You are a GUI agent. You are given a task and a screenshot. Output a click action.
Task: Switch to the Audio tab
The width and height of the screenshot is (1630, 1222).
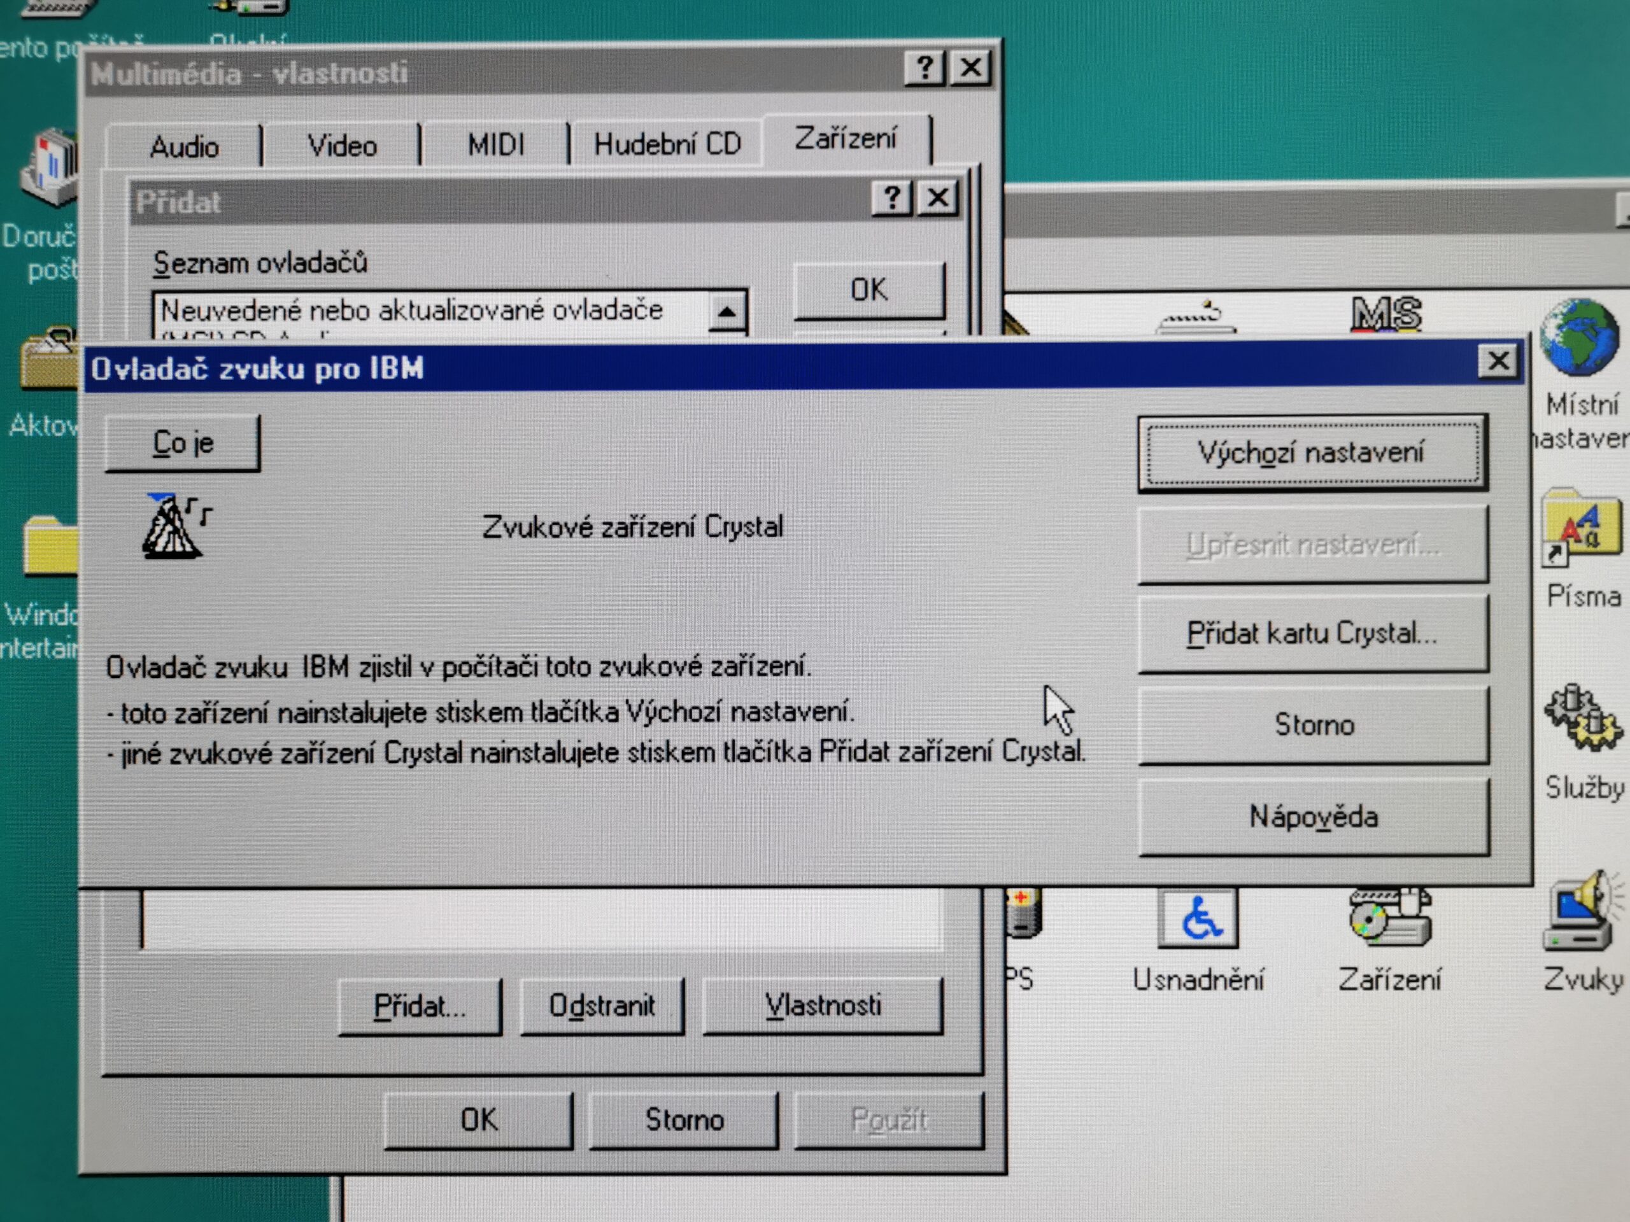pos(184,146)
